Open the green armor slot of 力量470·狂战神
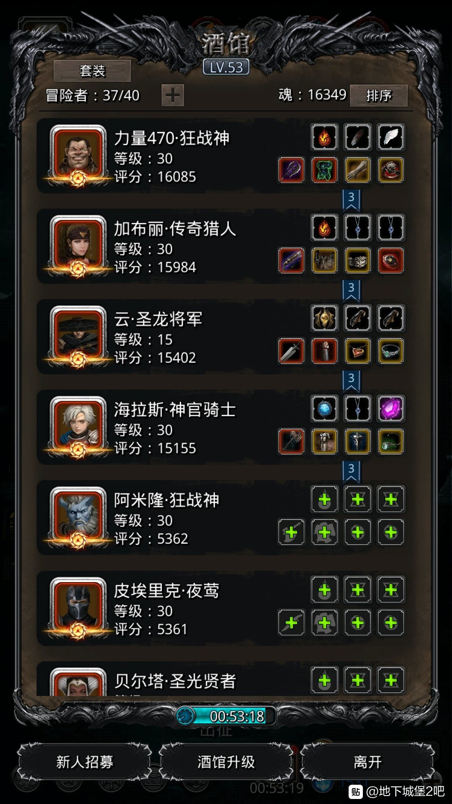Image resolution: width=452 pixels, height=804 pixels. pos(324,170)
